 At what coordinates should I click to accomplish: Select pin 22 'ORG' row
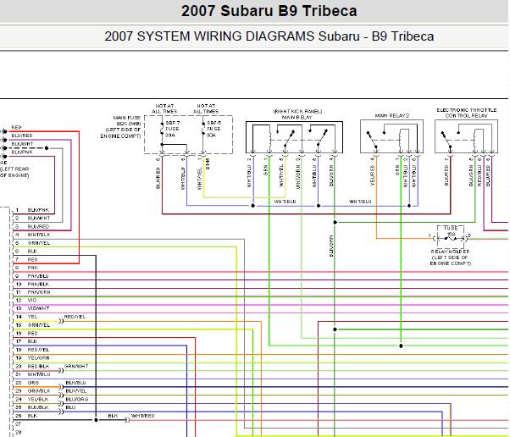point(27,383)
